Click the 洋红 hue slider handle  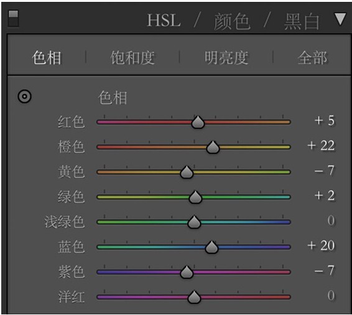pyautogui.click(x=194, y=297)
